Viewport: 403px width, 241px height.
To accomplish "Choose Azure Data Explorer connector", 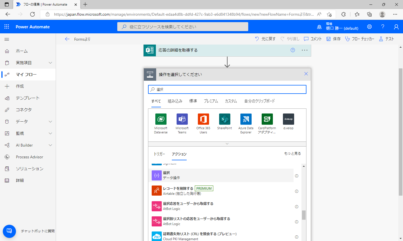I will point(246,124).
